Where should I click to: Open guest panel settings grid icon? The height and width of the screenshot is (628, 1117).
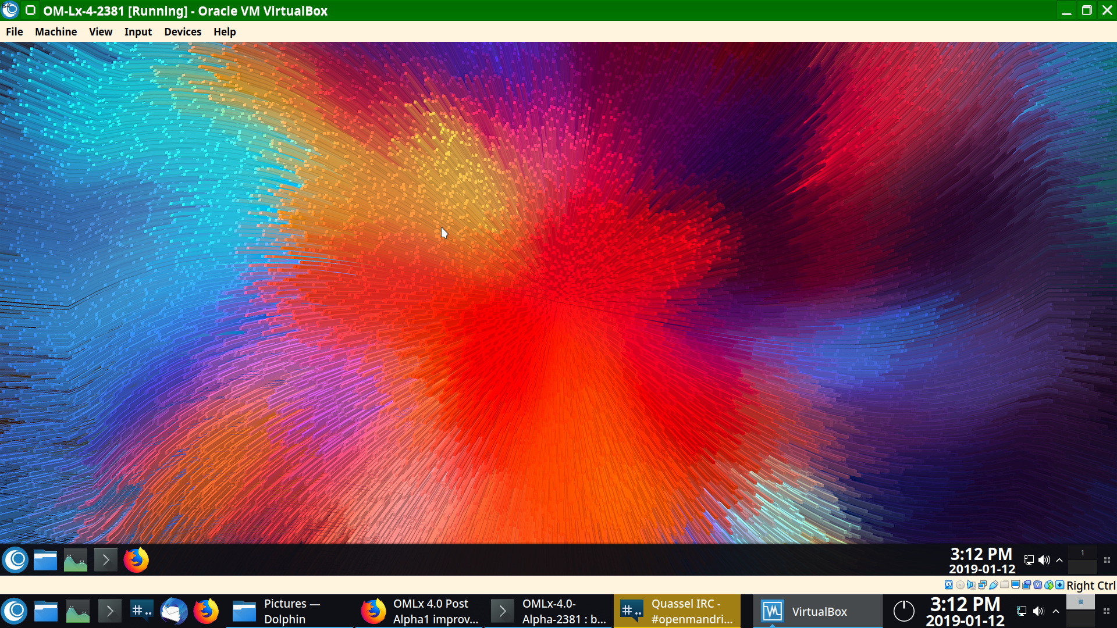click(x=1107, y=560)
